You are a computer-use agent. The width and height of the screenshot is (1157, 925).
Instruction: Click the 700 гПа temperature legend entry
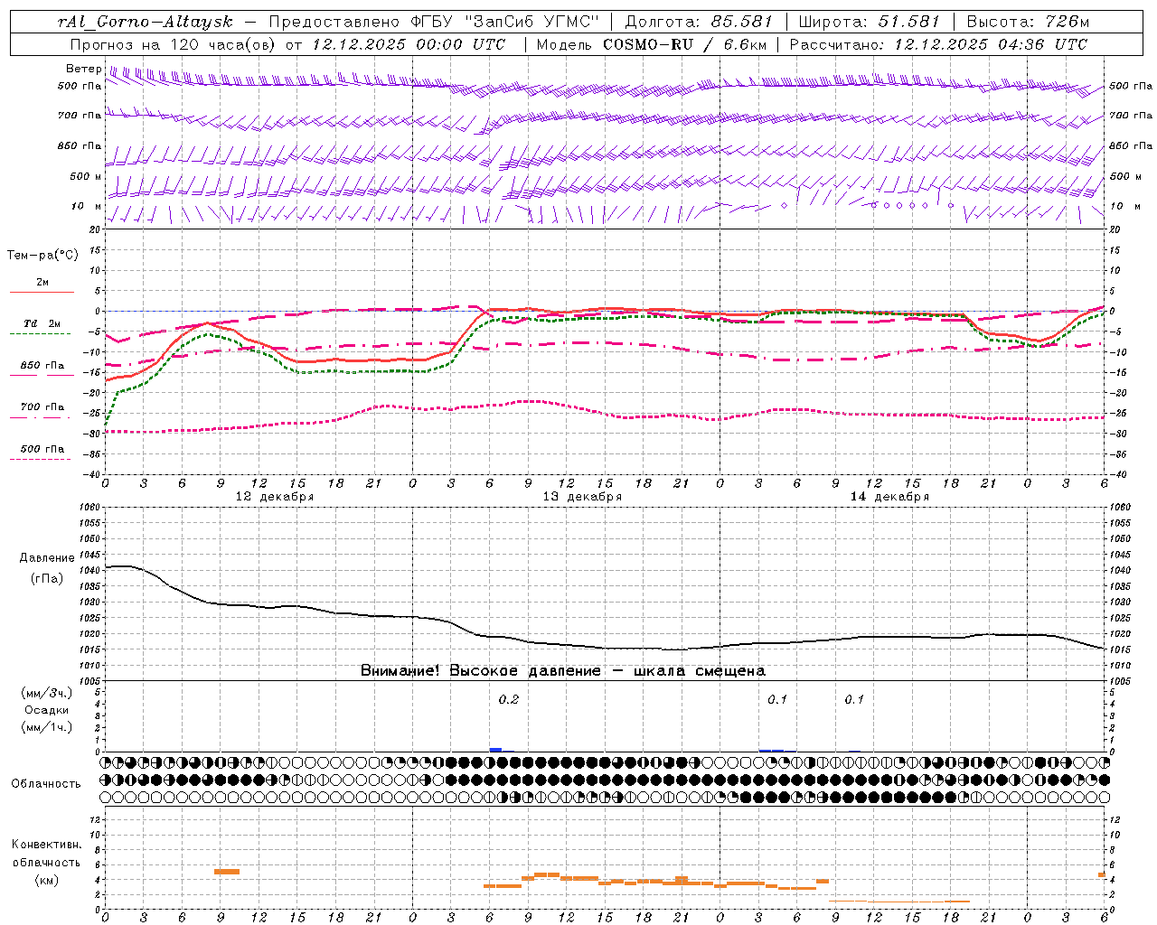tap(42, 406)
